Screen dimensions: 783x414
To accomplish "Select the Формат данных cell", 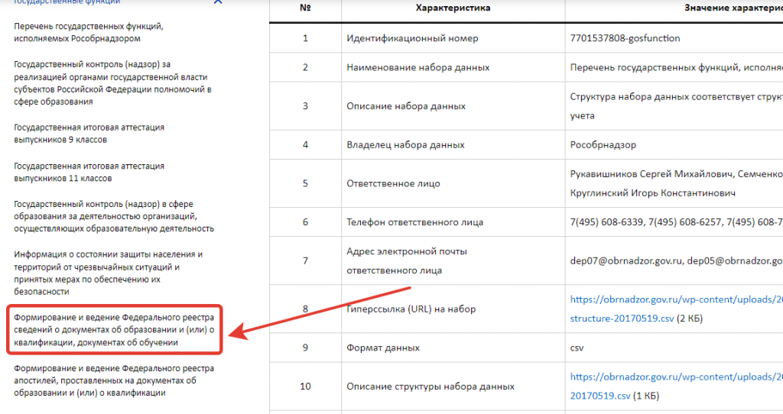I will click(x=453, y=348).
